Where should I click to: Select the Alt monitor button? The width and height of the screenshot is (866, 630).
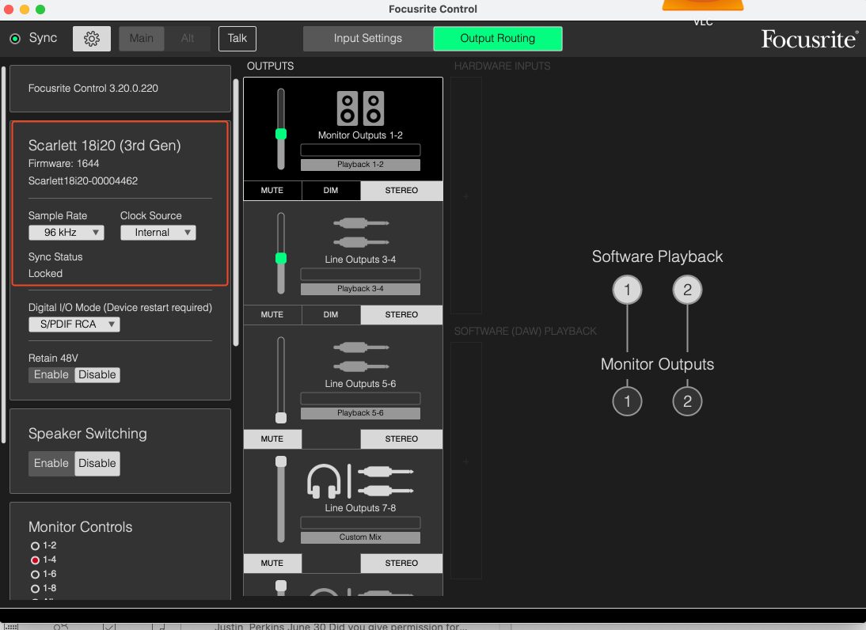(x=188, y=39)
